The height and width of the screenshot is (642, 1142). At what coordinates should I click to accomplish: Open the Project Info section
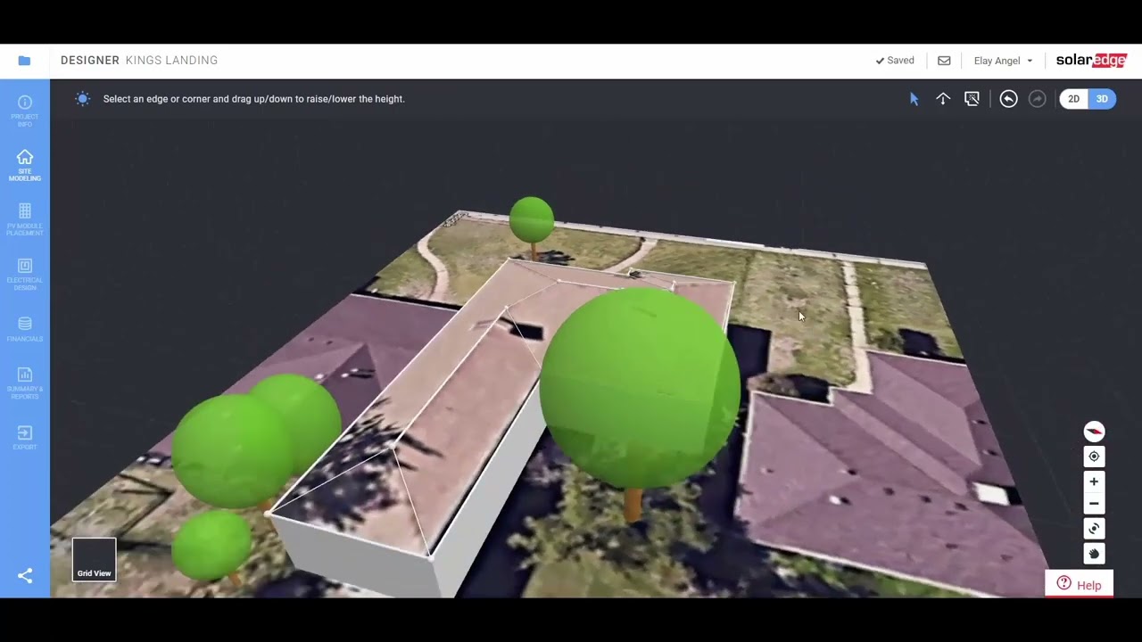pyautogui.click(x=25, y=111)
